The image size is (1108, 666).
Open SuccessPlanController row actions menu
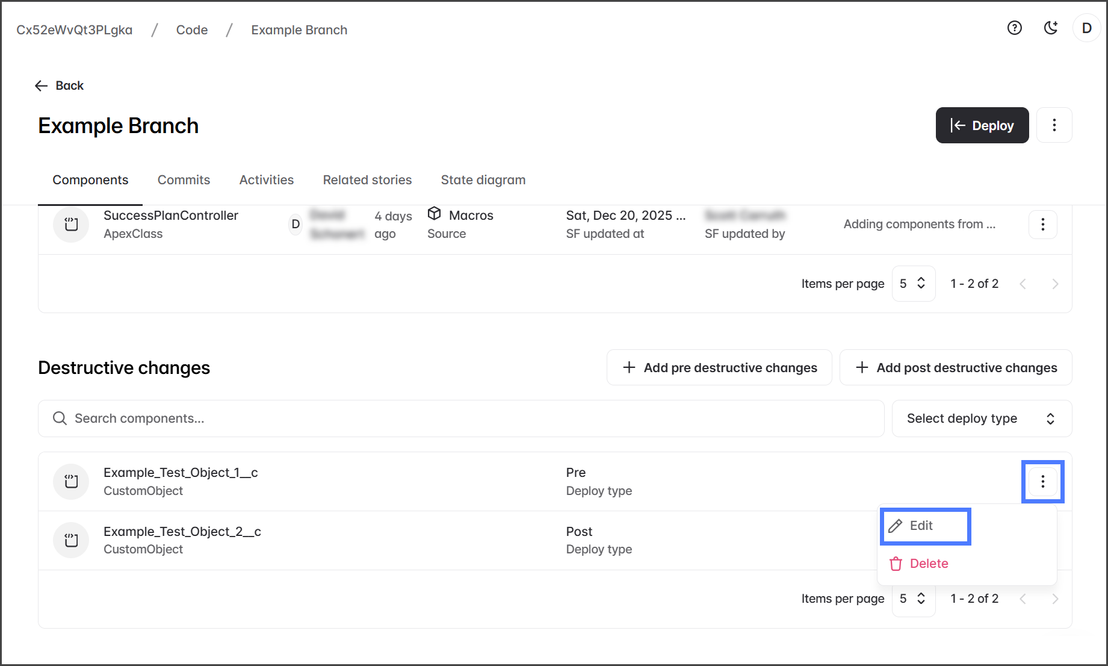pos(1042,225)
